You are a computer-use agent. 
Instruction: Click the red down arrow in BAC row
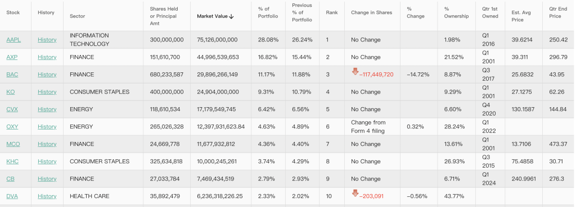point(355,71)
